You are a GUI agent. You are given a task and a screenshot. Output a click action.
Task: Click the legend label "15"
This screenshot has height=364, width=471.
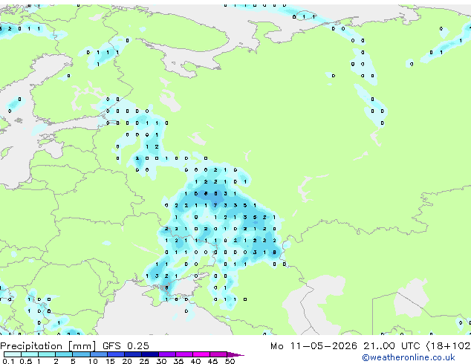tap(110, 361)
